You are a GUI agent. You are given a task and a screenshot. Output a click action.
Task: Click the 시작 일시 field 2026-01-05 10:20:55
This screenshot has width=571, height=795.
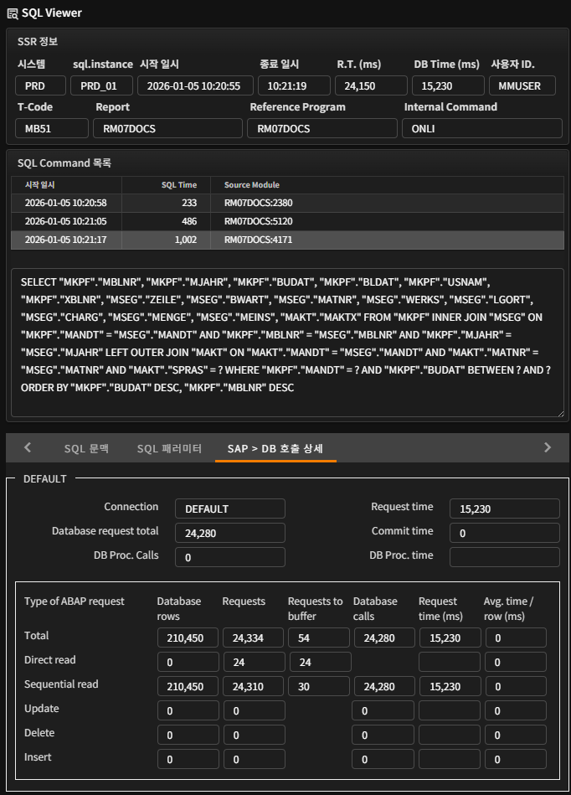[195, 85]
